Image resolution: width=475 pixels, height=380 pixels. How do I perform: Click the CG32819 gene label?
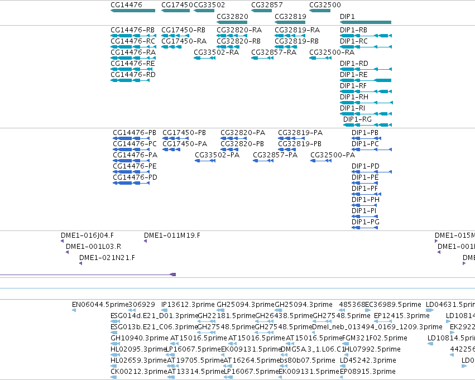tap(290, 17)
